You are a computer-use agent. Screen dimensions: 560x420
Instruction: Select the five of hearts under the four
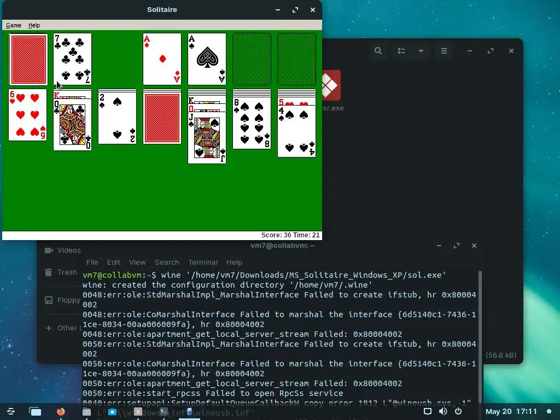tap(296, 102)
